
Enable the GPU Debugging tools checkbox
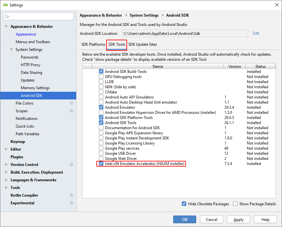101,77
